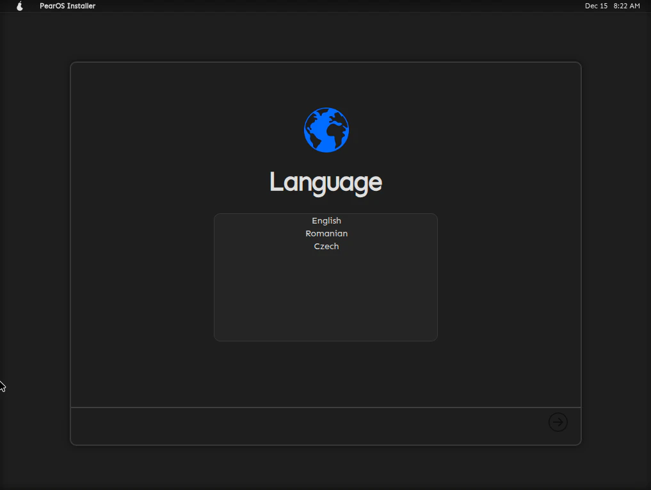
Task: Click the next arrow button
Action: tap(558, 422)
